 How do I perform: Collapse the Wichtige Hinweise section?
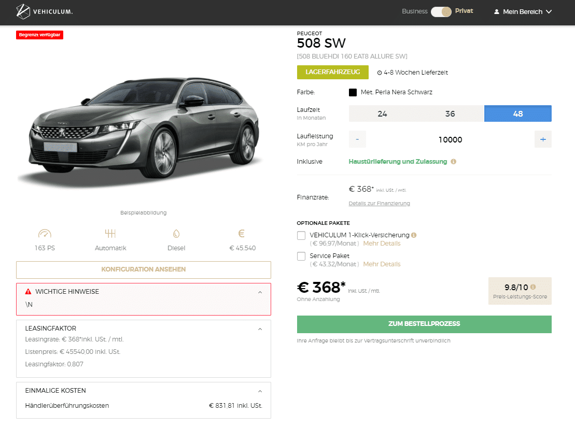point(260,292)
